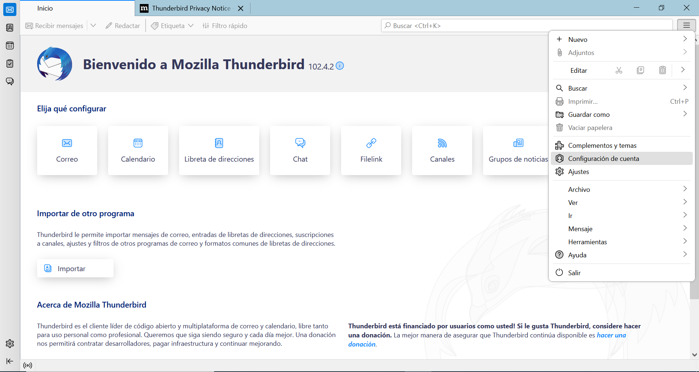Open settings gear in left sidebar
This screenshot has height=372, width=699.
(x=10, y=343)
